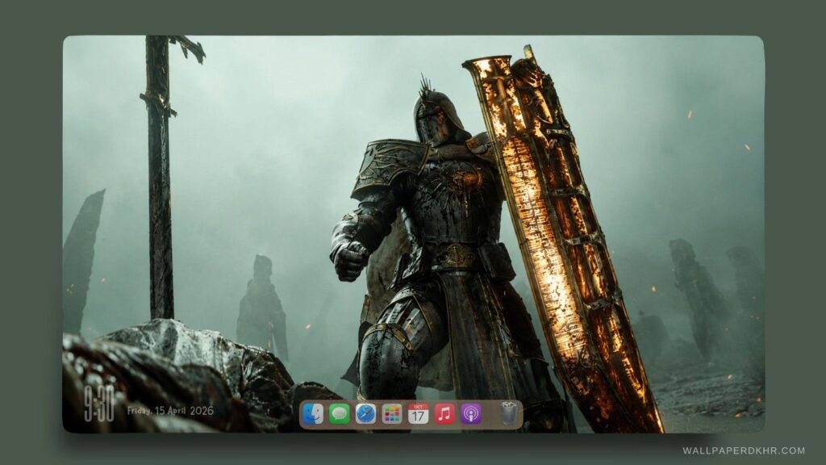Open Launchpad grid icon in dock
826x465 pixels.
392,414
